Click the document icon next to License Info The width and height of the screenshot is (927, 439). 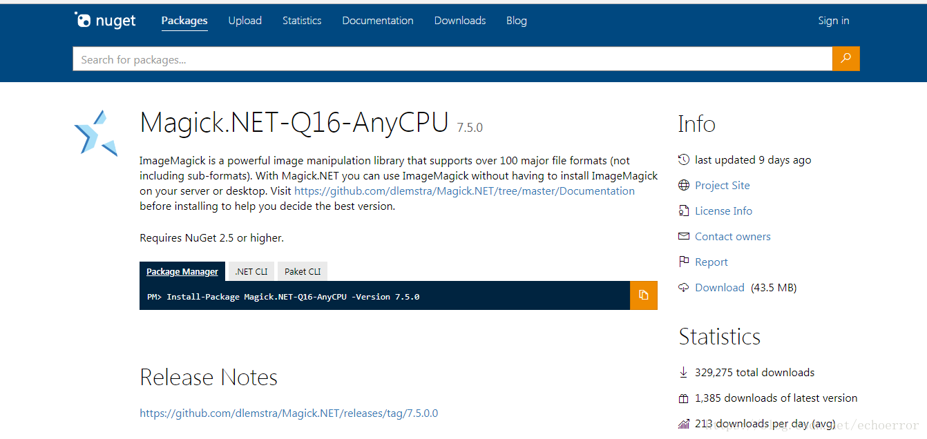[684, 211]
